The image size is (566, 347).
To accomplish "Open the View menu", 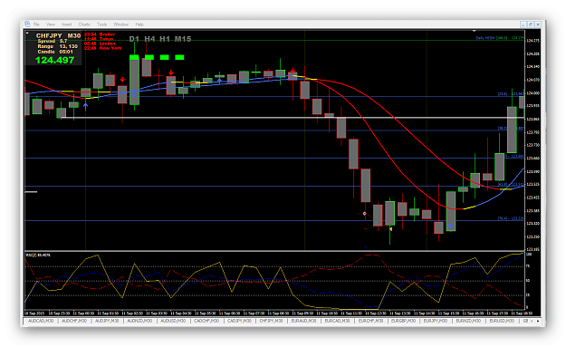I will (x=51, y=24).
